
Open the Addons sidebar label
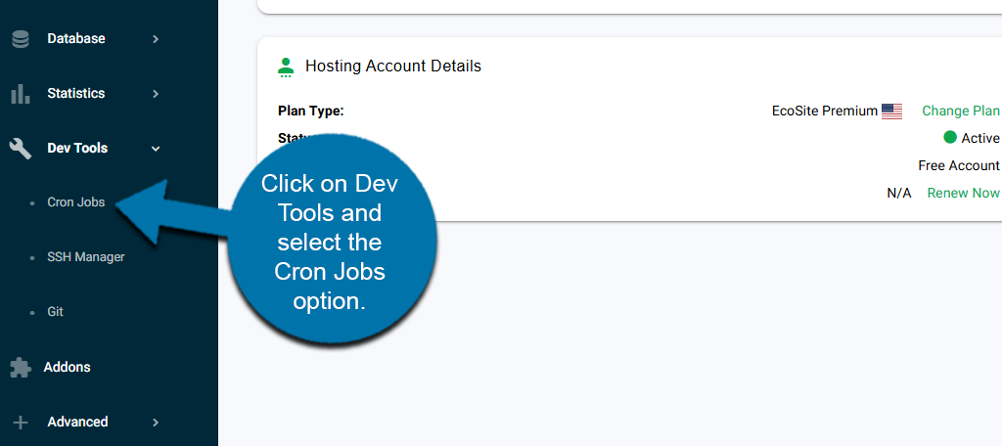(67, 368)
